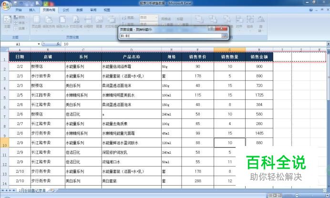Switch to Normal view in status bar

(270, 196)
